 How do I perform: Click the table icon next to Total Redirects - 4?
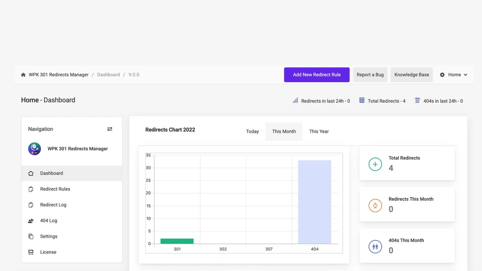(x=362, y=100)
